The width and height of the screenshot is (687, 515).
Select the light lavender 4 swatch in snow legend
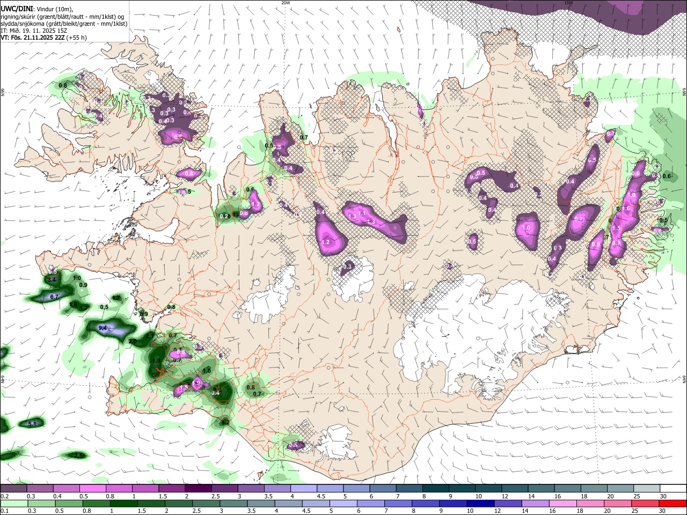coord(303,488)
